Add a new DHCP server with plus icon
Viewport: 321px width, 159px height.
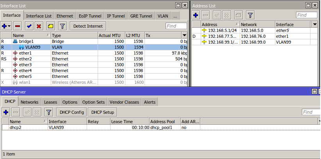6,112
